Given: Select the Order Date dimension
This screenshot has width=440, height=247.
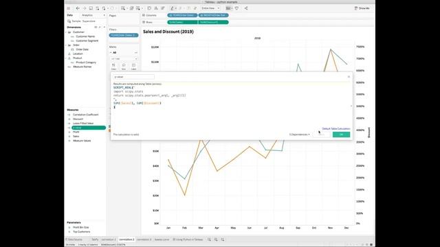Looking at the screenshot, I should click(82, 49).
